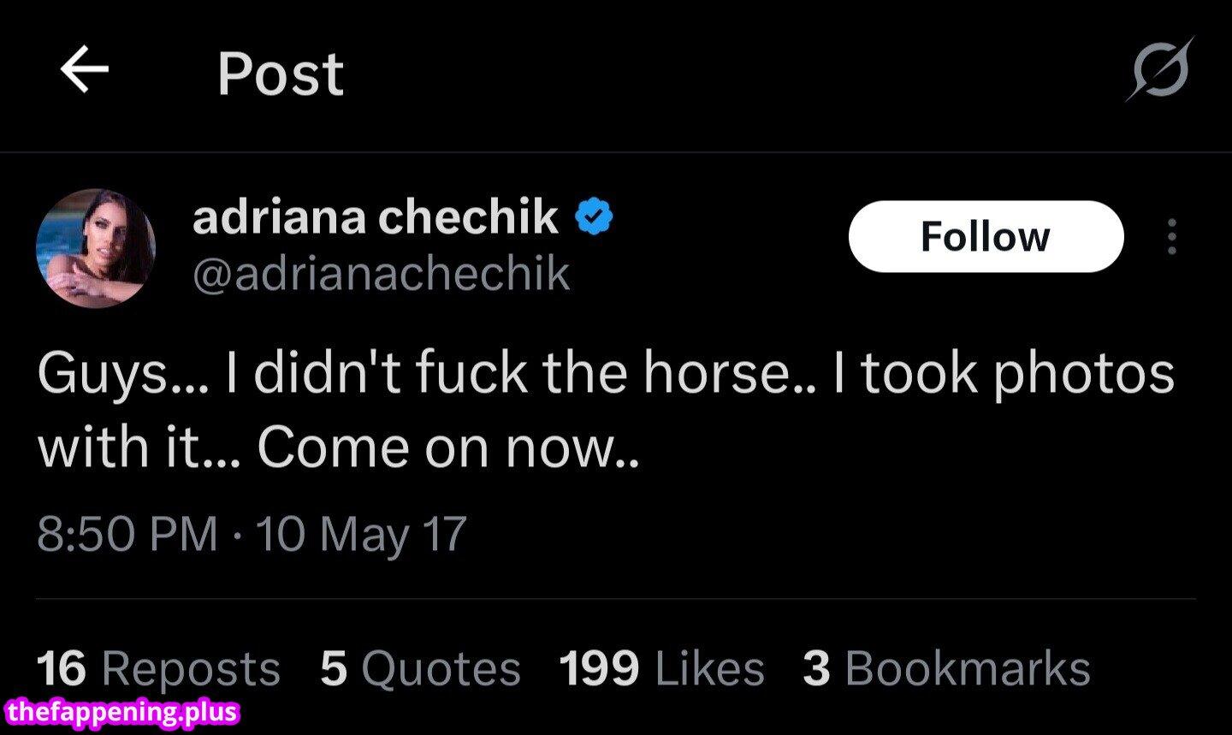Viewport: 1232px width, 735px height.
Task: Open the adriana chechik display name
Action: tap(375, 216)
